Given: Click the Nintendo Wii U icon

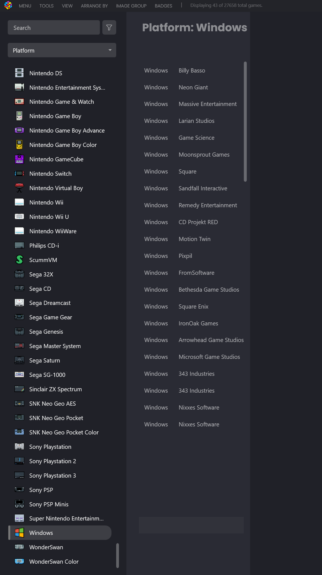Looking at the screenshot, I should [x=19, y=217].
